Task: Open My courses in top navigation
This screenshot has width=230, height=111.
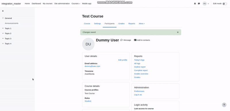Action: (47, 3)
